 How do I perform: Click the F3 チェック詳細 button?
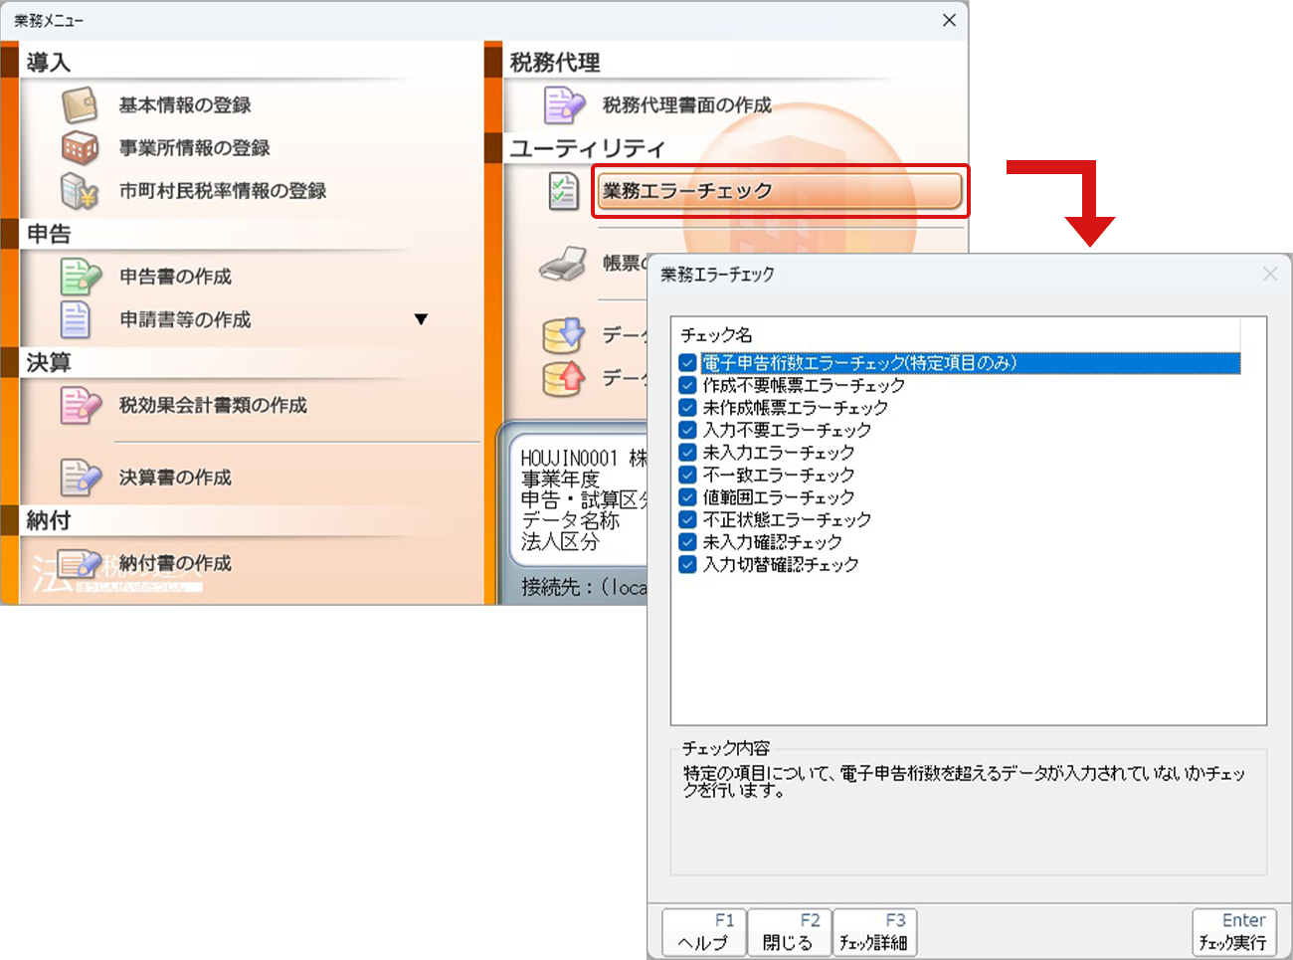(x=873, y=932)
